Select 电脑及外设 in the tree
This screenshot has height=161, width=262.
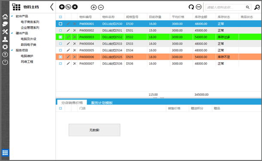(28, 39)
